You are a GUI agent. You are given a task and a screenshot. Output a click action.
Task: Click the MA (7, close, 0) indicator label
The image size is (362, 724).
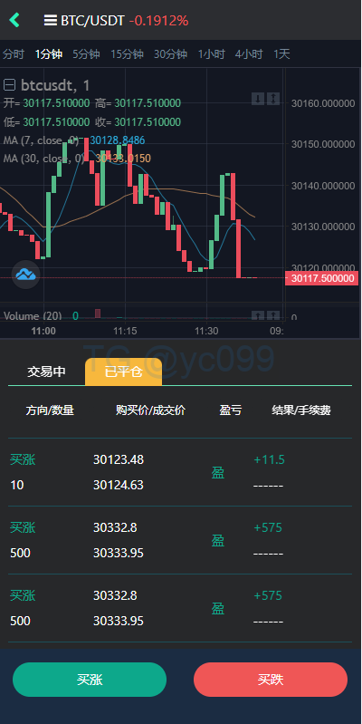pyautogui.click(x=41, y=140)
